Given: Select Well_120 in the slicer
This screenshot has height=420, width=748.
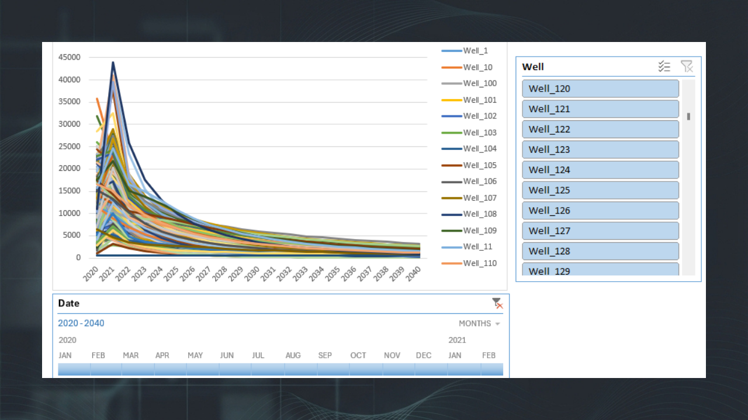Looking at the screenshot, I should [x=601, y=89].
